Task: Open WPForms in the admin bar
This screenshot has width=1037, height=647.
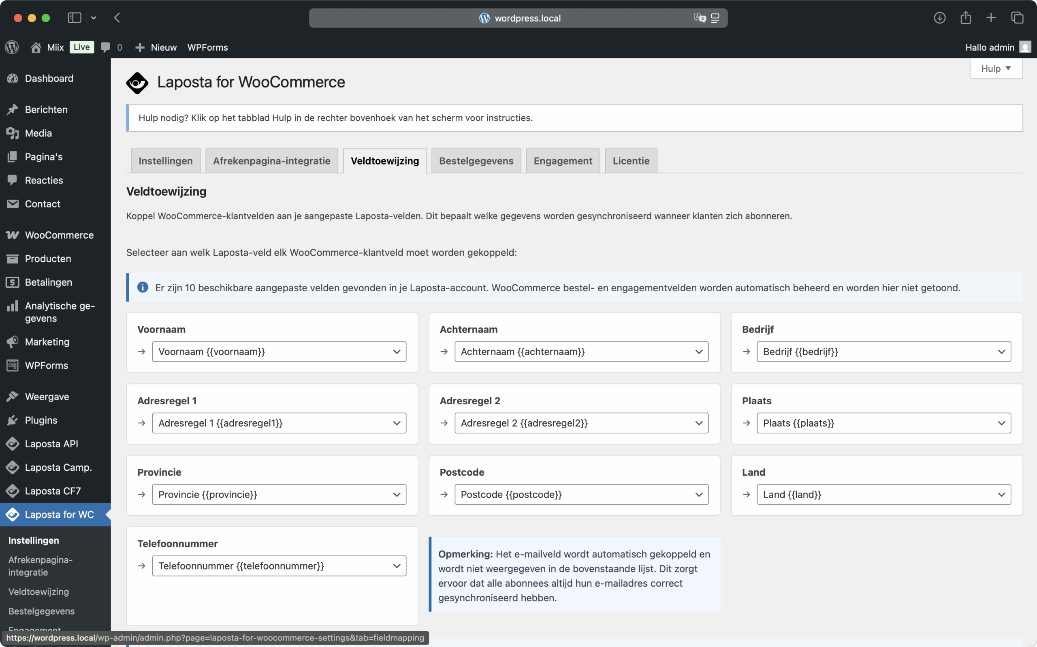Action: (207, 47)
